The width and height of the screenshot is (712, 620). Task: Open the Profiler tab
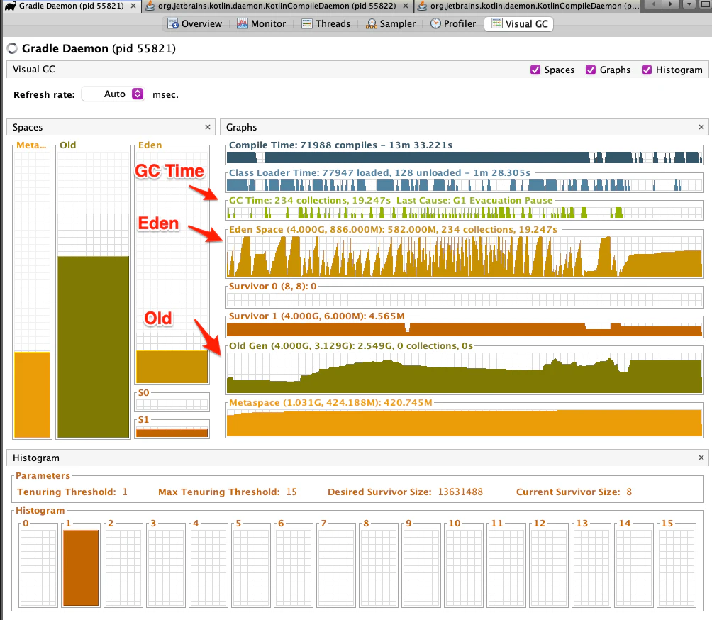453,23
